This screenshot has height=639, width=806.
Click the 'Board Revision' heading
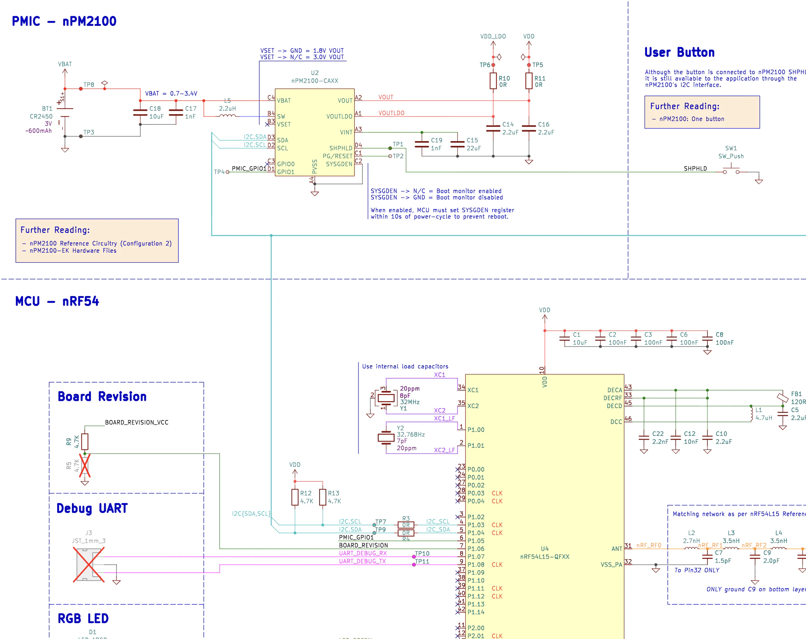point(102,396)
